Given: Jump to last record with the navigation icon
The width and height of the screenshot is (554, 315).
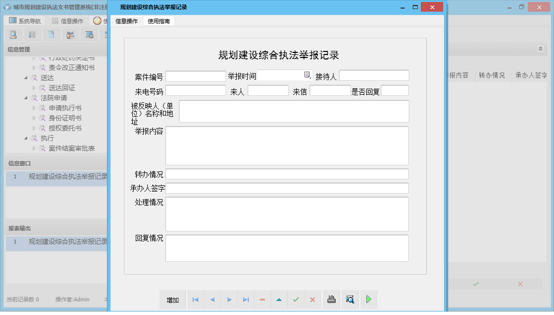Looking at the screenshot, I should coord(246,299).
